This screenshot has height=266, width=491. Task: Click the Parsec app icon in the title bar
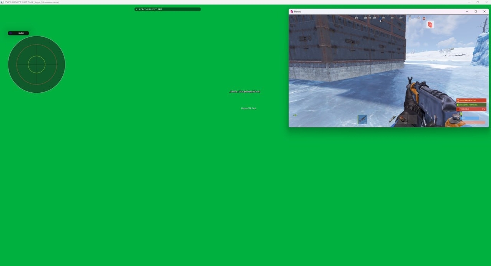click(292, 12)
